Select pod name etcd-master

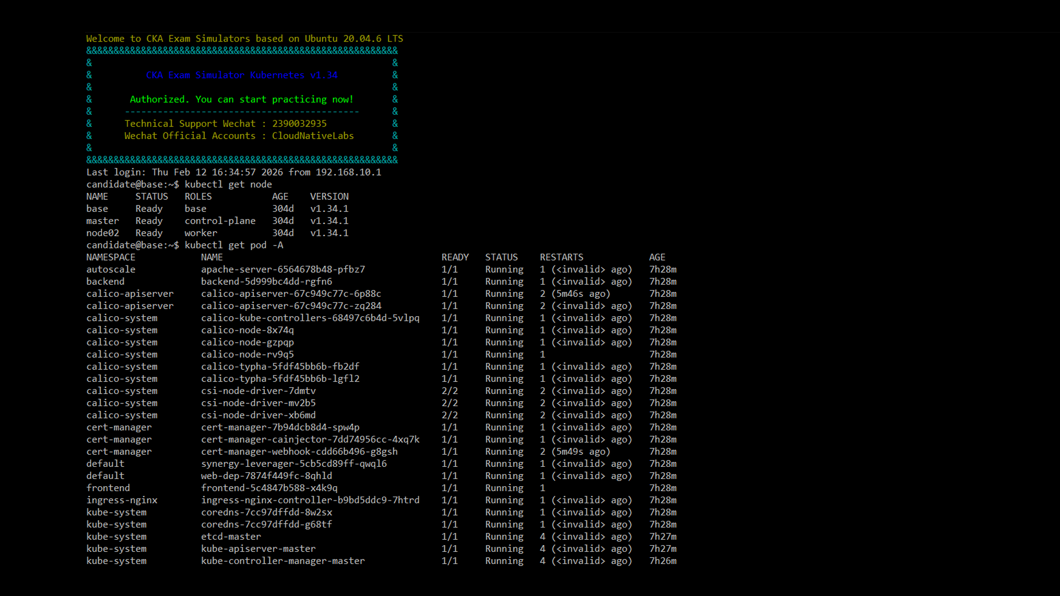click(x=231, y=536)
